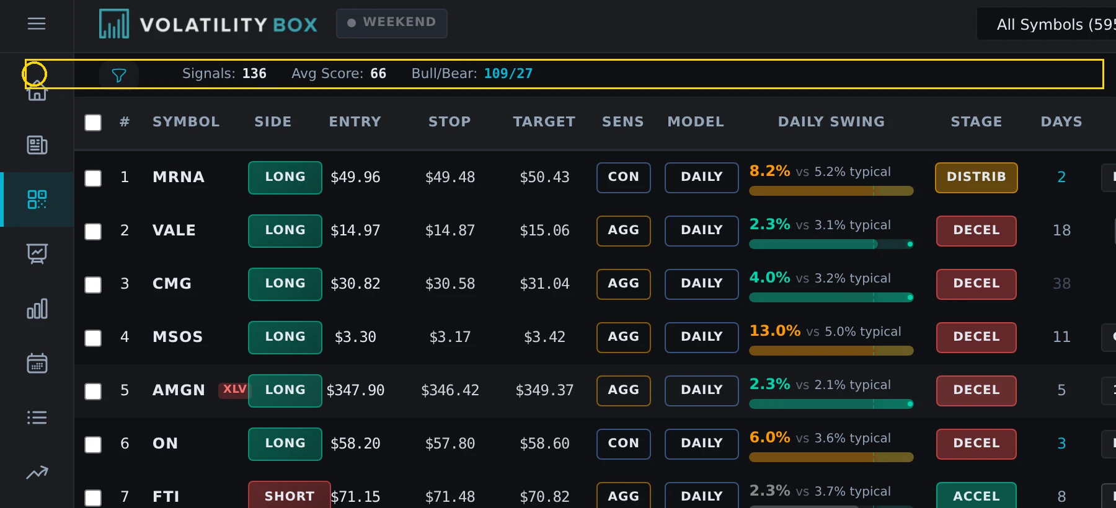Viewport: 1116px width, 508px height.
Task: Click the SHORT badge for FTI
Action: [x=290, y=496]
